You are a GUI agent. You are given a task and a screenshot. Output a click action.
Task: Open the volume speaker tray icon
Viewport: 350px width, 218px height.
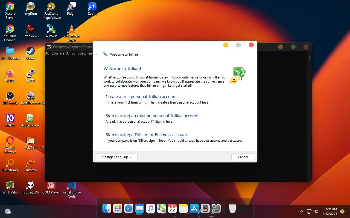(x=316, y=211)
